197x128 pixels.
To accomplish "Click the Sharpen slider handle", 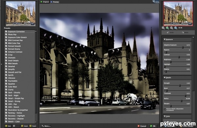I will [x=171, y=106].
